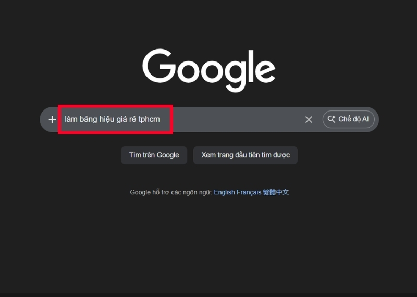
Task: Click the plus icon in search bar
Action: tap(52, 120)
